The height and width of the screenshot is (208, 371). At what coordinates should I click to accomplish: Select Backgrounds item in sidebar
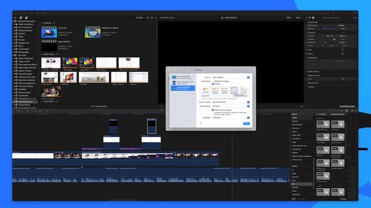click(24, 43)
